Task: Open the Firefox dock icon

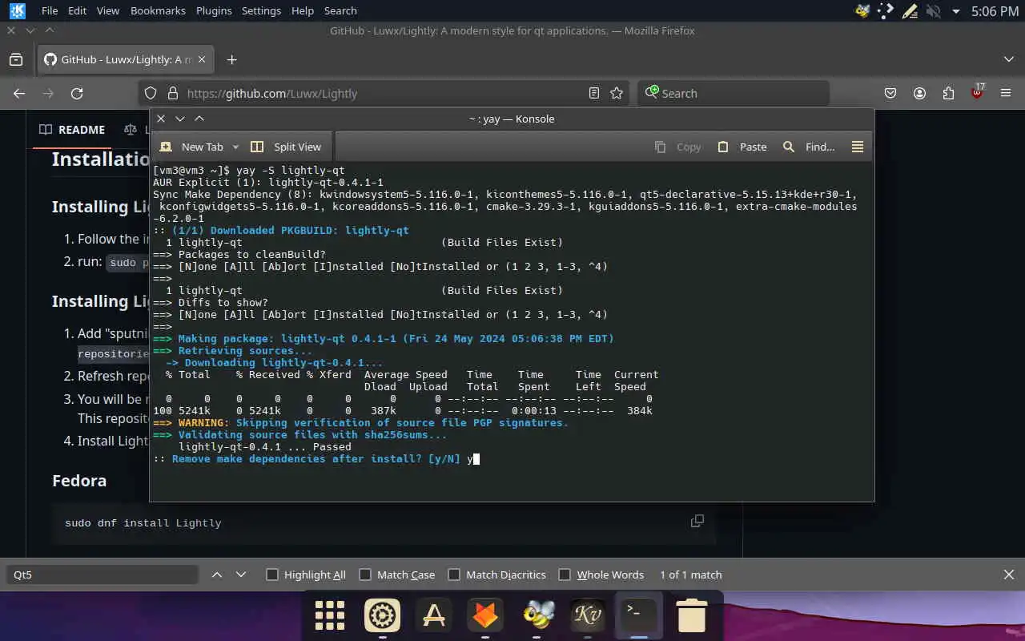Action: (x=486, y=615)
